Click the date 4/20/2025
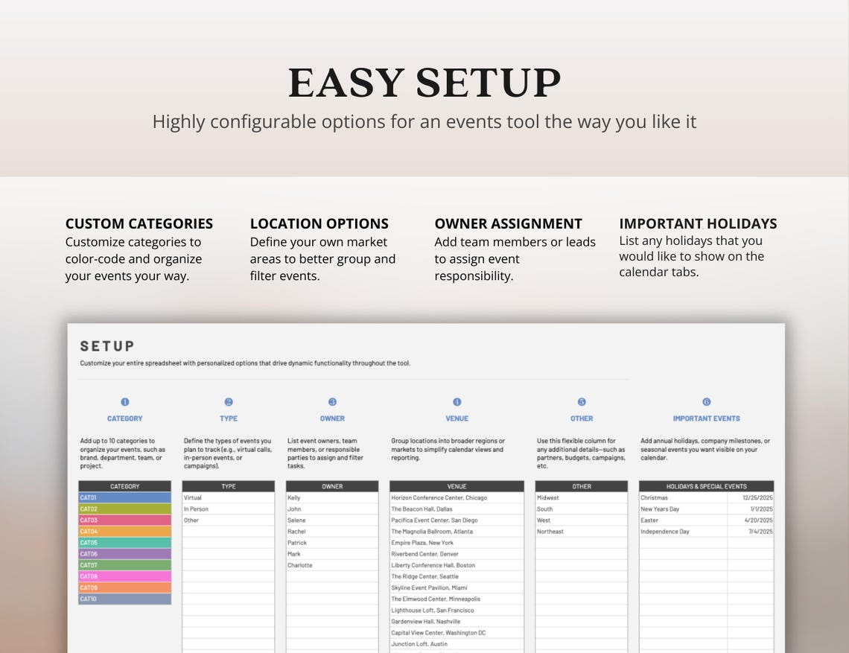 click(751, 520)
